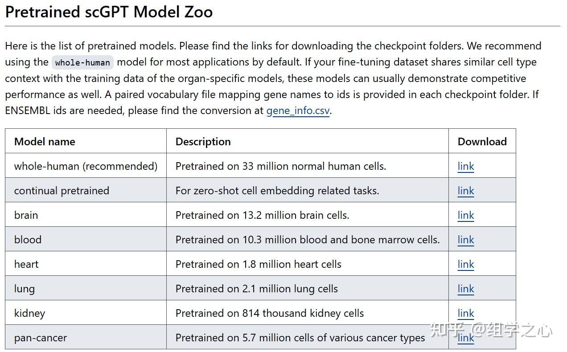Click the Download column header
Screen dimensions: 567x352
482,142
